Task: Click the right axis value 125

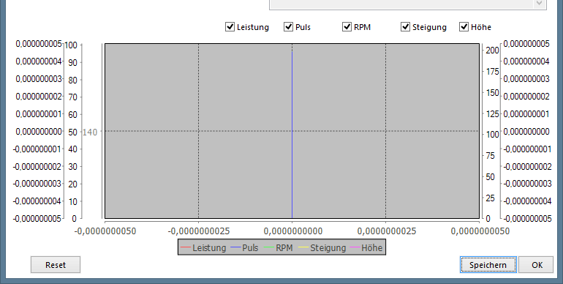Action: (492, 114)
